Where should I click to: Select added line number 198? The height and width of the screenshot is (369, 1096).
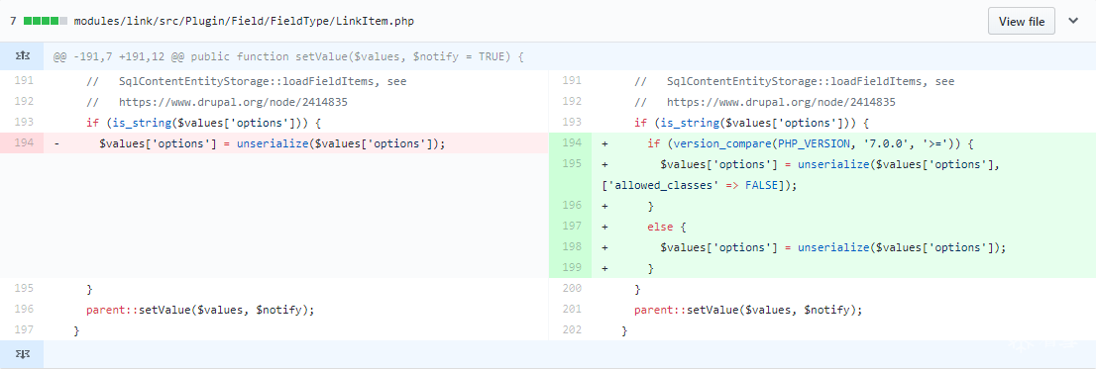click(572, 247)
